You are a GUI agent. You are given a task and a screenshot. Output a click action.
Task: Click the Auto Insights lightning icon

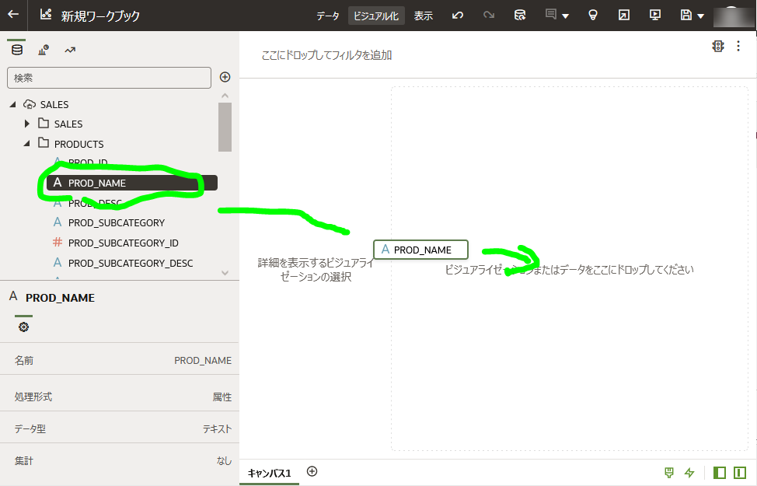pos(689,472)
